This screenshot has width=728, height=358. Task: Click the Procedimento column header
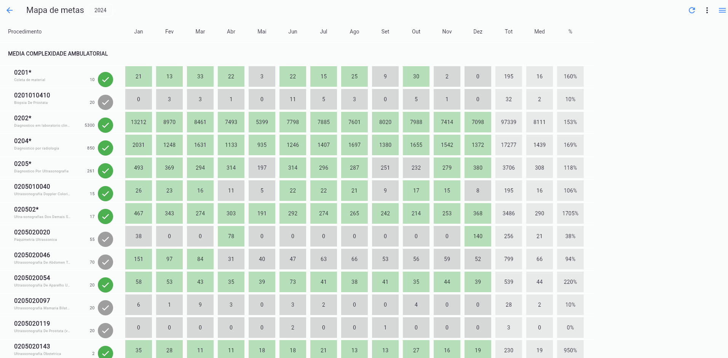[x=25, y=32]
